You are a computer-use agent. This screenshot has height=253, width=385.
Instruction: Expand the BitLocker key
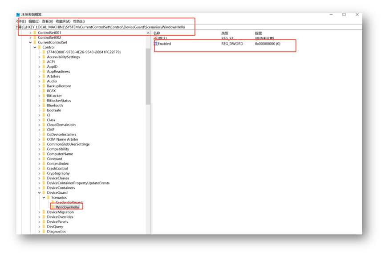39,96
